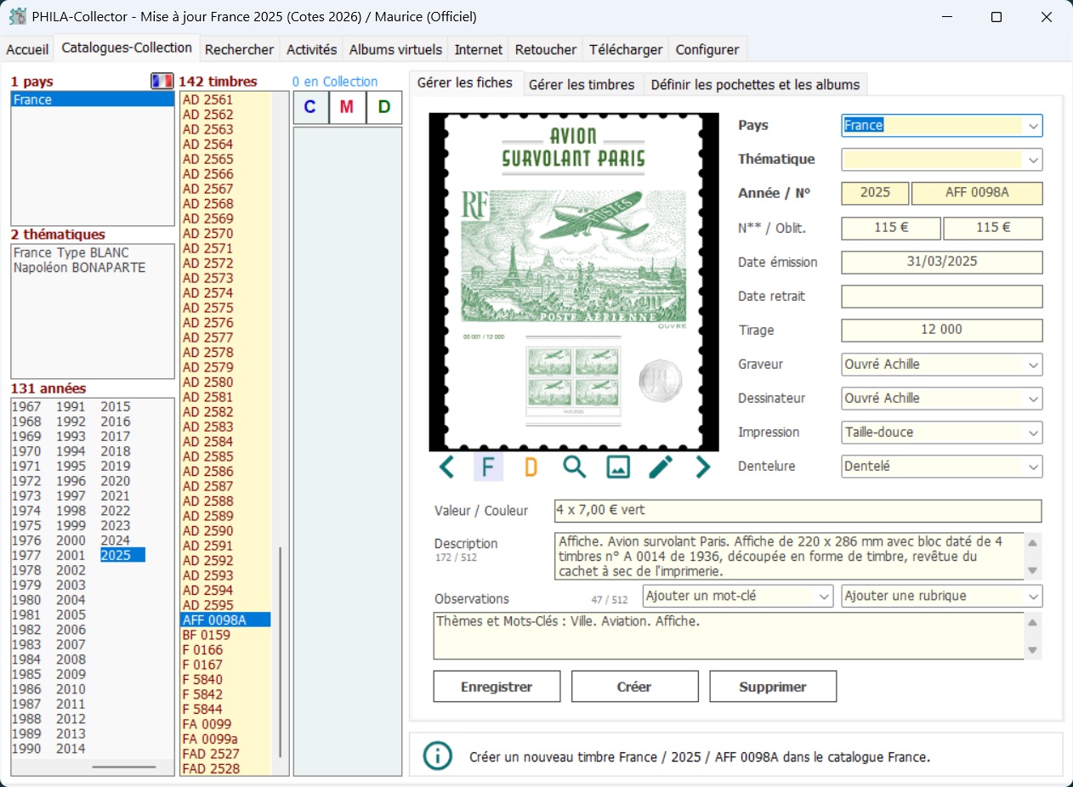Click the Enregistrer button
This screenshot has width=1073, height=787.
pos(497,687)
